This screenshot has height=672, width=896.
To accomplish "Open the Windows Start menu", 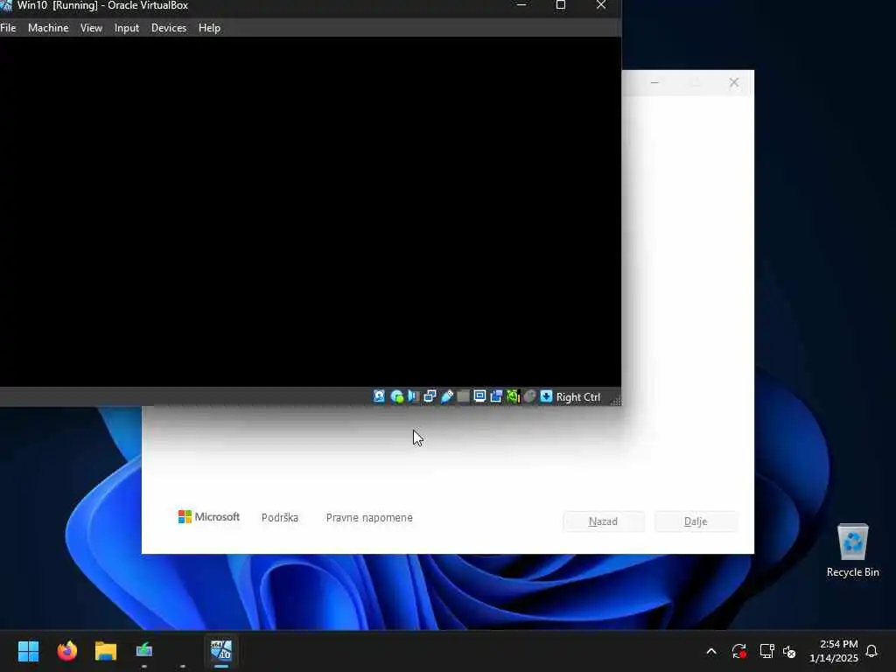I will (x=28, y=651).
